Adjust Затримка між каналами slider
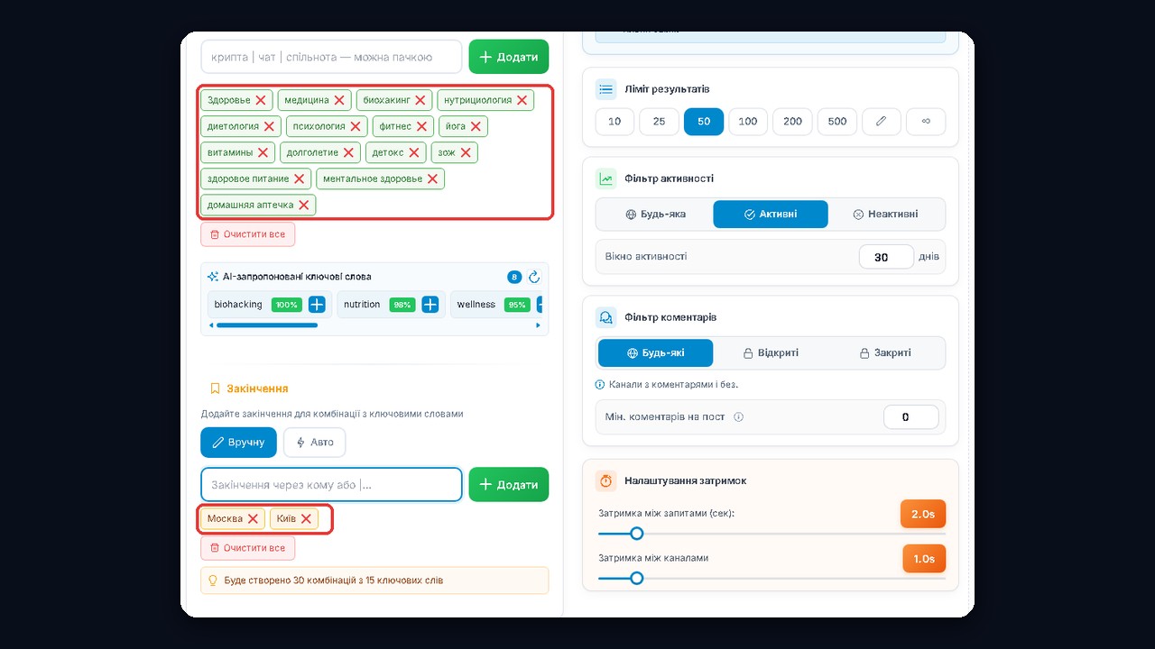 click(x=636, y=578)
